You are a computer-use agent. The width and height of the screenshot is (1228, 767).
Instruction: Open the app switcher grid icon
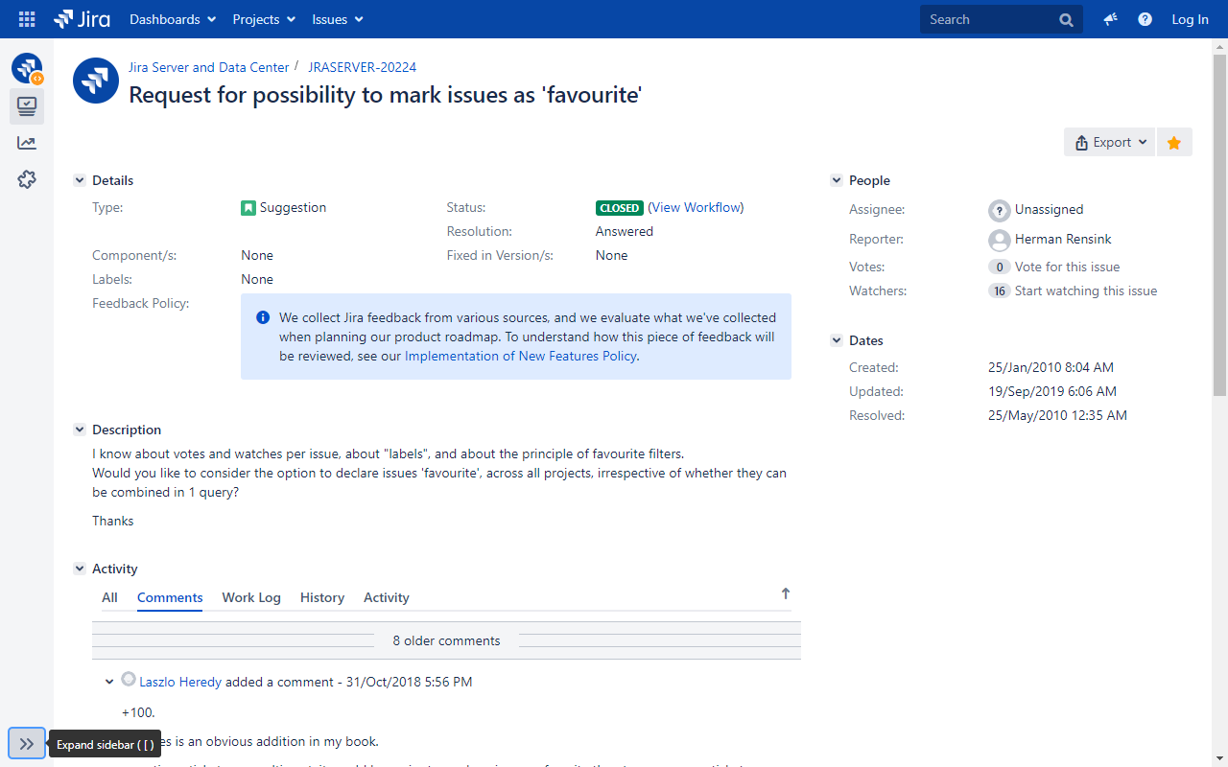click(27, 19)
